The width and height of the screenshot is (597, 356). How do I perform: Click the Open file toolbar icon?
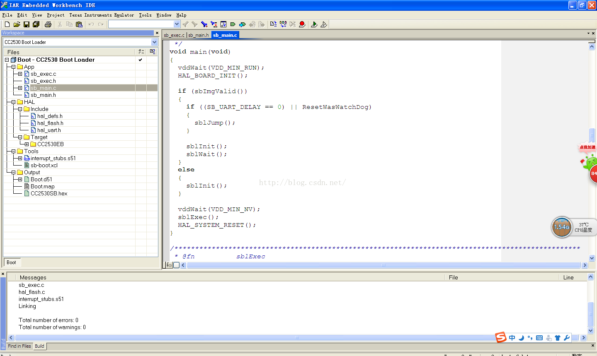[x=17, y=24]
